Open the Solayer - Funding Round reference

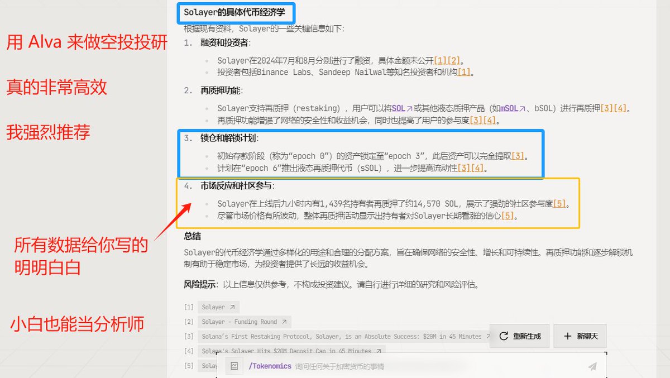[x=244, y=322]
